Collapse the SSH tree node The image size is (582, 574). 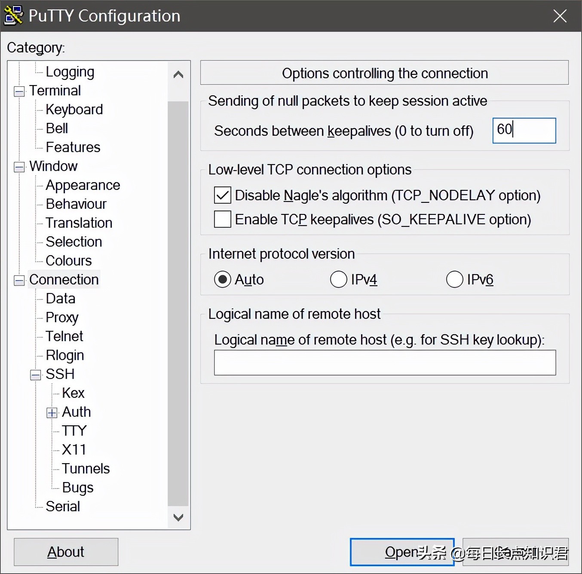[36, 375]
